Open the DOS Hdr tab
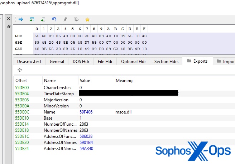This screenshot has width=235, height=164. (x=81, y=61)
